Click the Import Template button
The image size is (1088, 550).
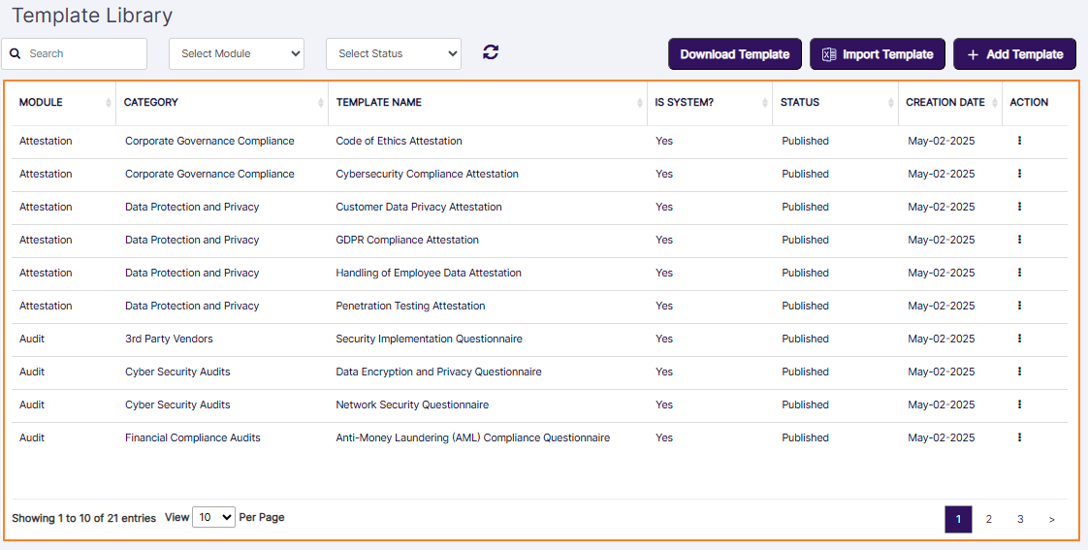(x=878, y=54)
